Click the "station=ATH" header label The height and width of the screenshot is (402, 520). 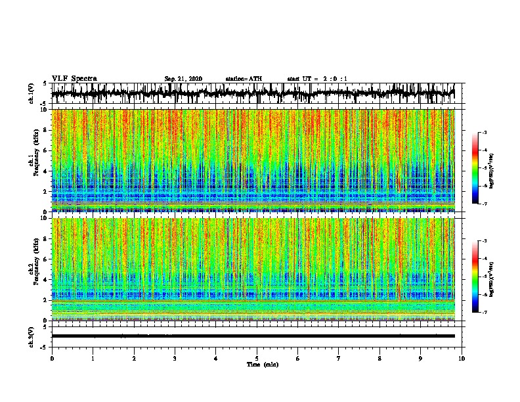click(244, 79)
